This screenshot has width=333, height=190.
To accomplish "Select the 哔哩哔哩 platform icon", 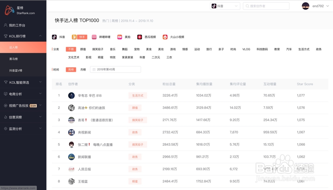I will (94, 37).
